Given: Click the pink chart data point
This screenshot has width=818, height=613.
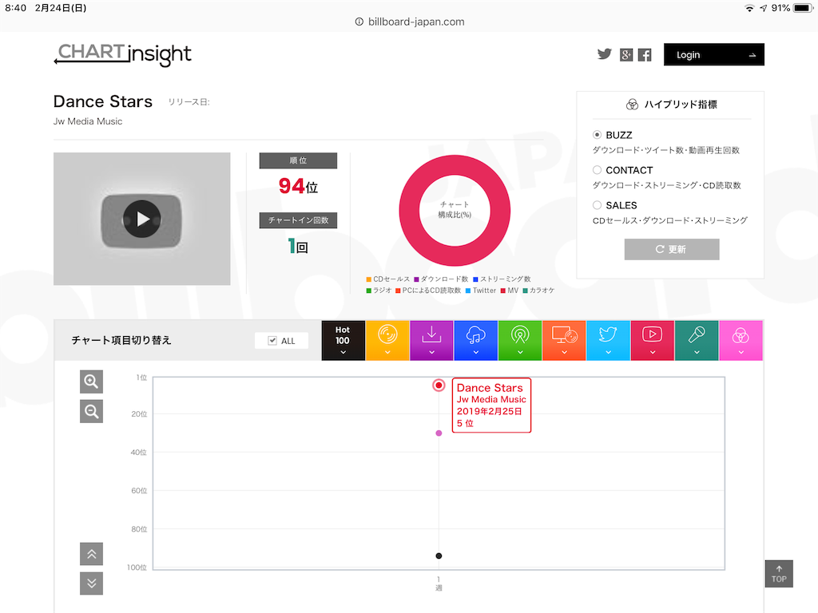Looking at the screenshot, I should coord(439,433).
